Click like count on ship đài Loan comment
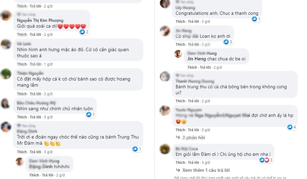This screenshot has width=307, height=179. click(231, 42)
